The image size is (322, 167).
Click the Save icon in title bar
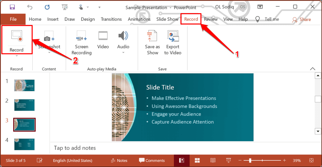tap(13, 7)
